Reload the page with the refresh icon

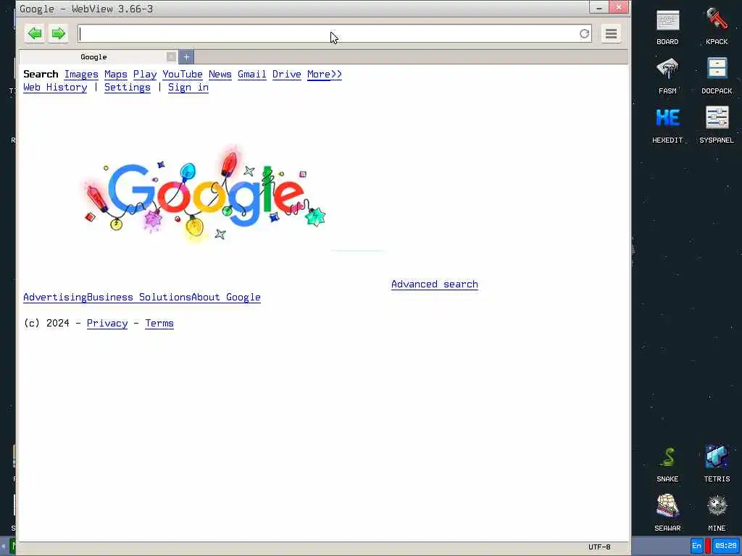[585, 33]
